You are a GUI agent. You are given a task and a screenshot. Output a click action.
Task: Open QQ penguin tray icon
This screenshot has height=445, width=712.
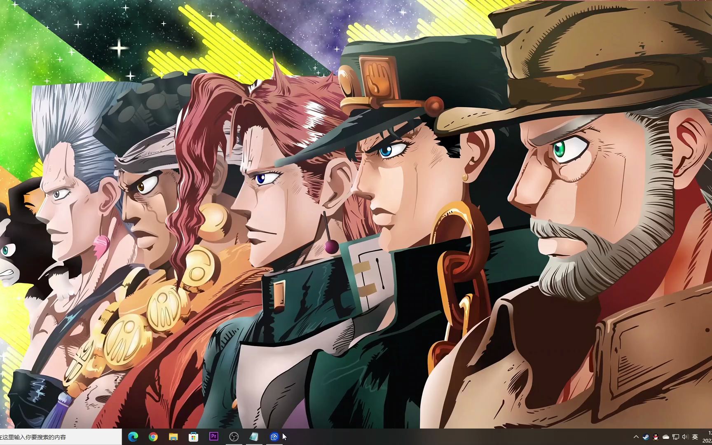pos(656,437)
